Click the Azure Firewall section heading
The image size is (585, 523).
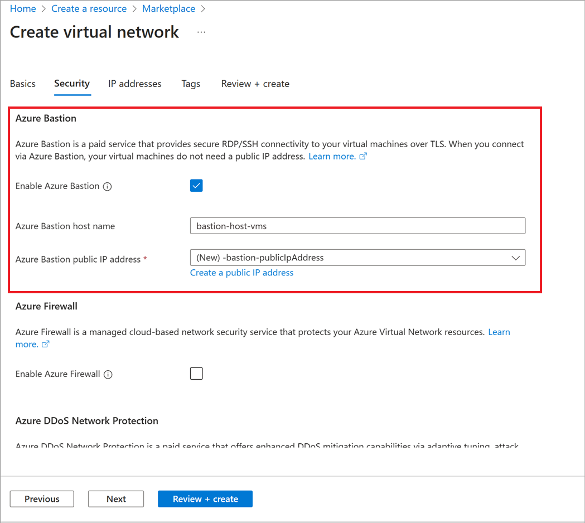coord(46,306)
